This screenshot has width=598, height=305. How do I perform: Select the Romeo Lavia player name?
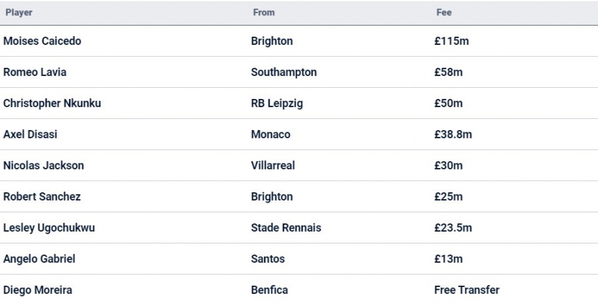(x=35, y=73)
